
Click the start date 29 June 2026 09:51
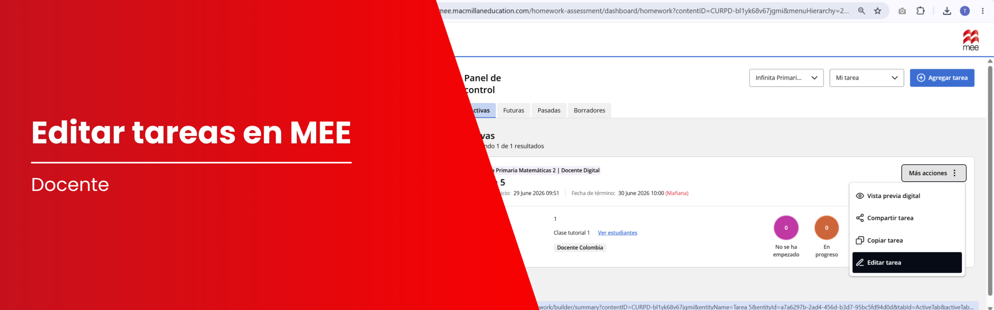(536, 193)
